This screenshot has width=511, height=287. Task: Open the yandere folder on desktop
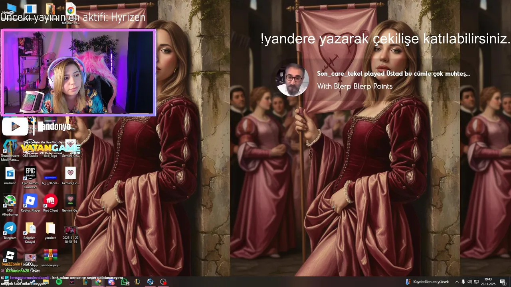(x=50, y=230)
